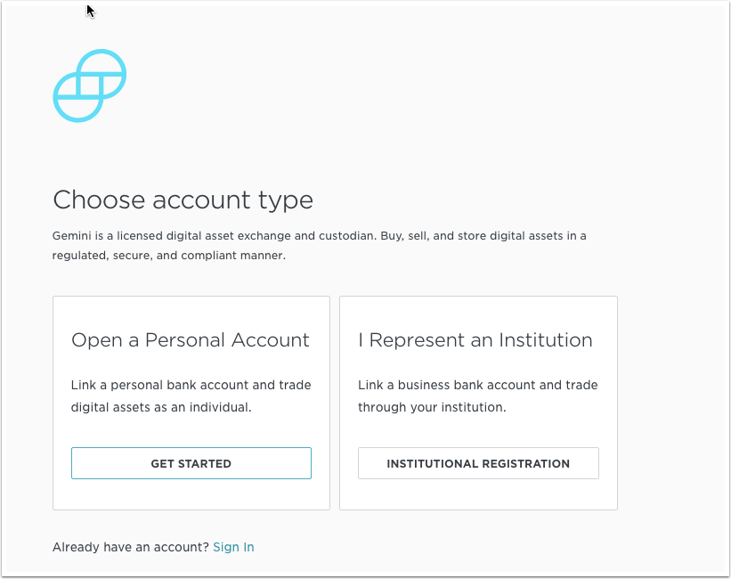Click the 'I Represent an Institution' title
731x579 pixels.
click(x=475, y=340)
